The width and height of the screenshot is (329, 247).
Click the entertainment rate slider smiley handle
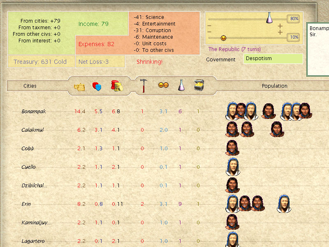[223, 38]
